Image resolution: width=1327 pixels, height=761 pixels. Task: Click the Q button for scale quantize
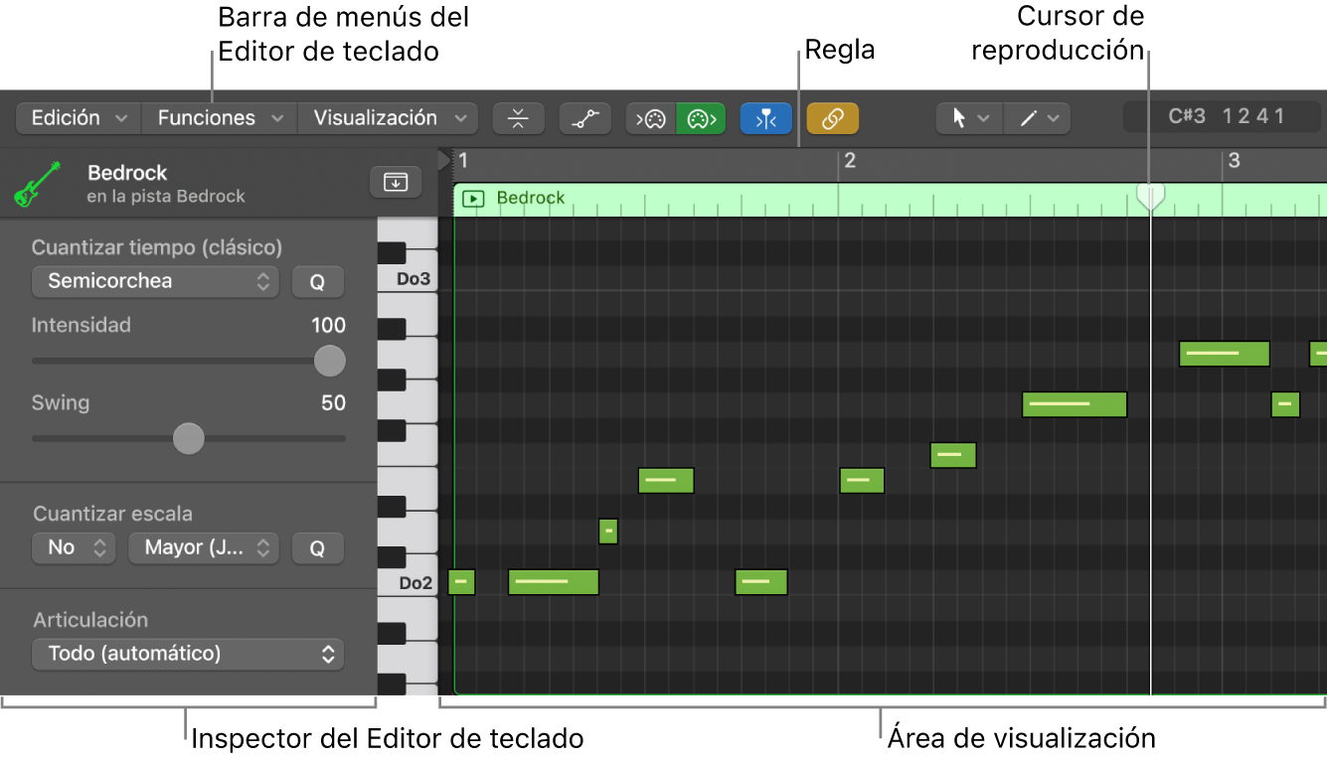tap(318, 548)
